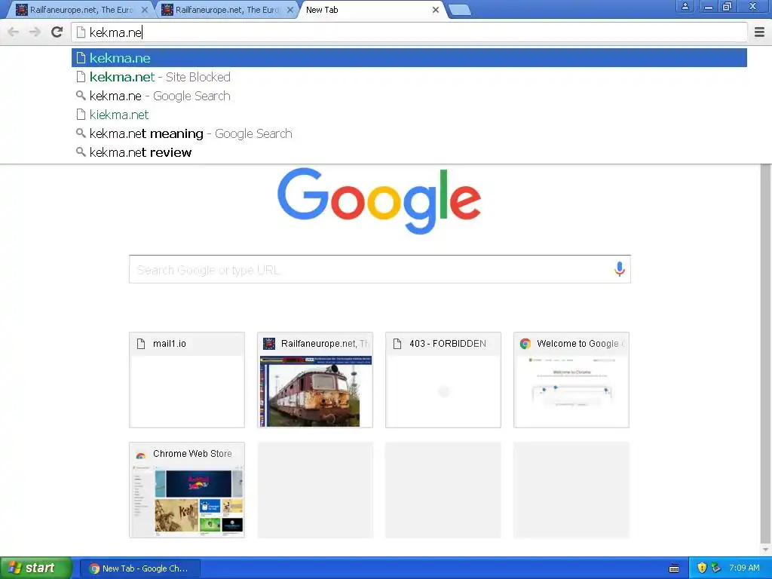Choose kekma.ne - Google Search suggestion
Screen dimensions: 772x579
409,96
